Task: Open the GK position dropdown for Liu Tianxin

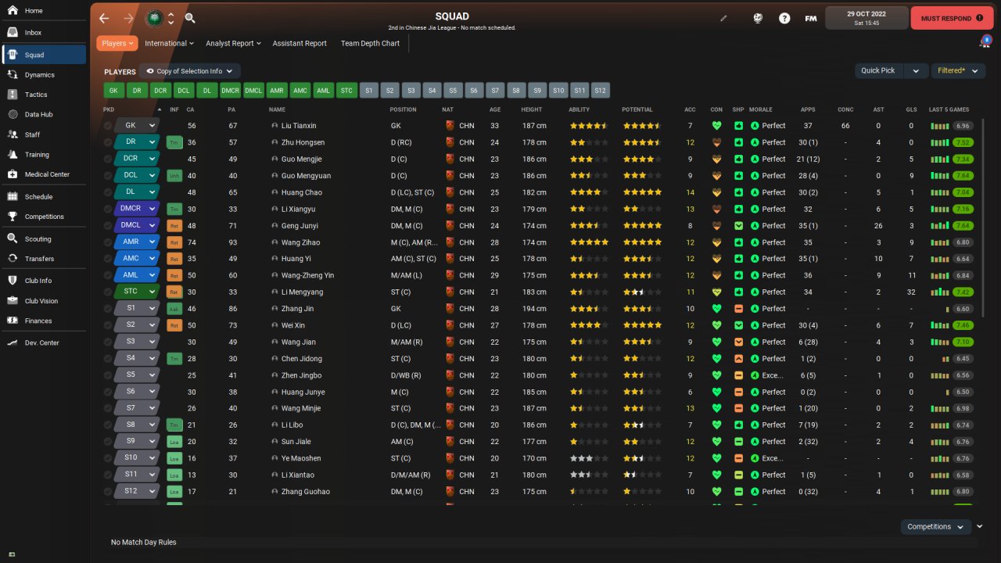Action: (137, 125)
